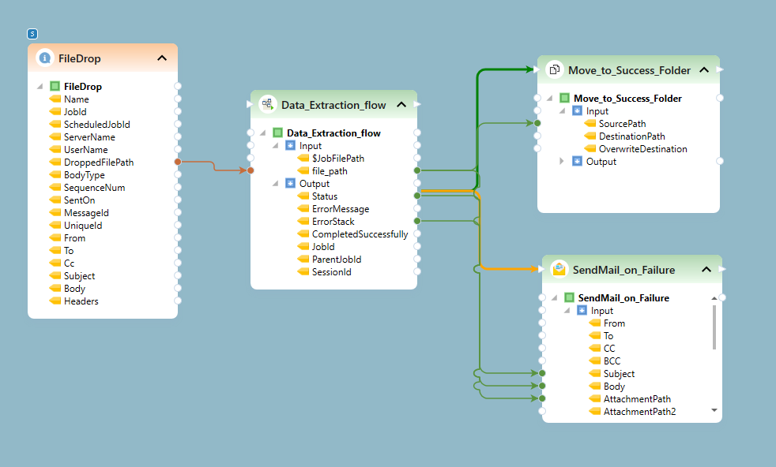Click the DestinationPath field tag icon
This screenshot has width=776, height=467.
click(x=590, y=136)
